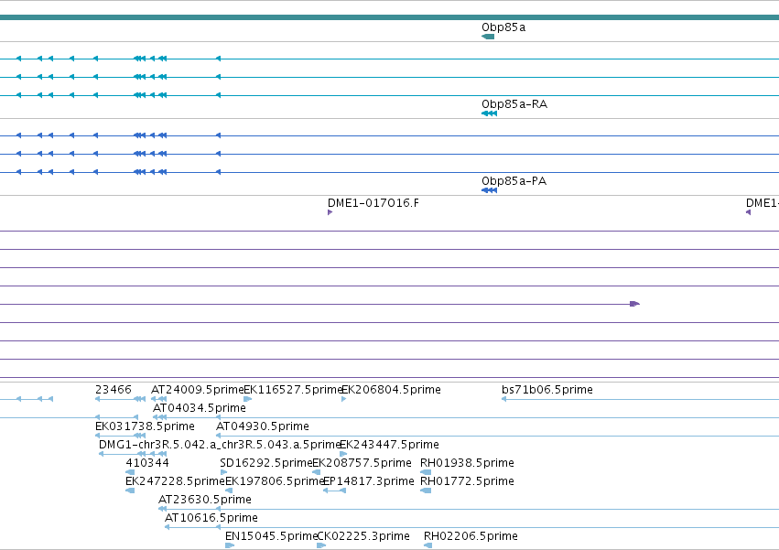Image resolution: width=779 pixels, height=550 pixels.
Task: Select the EK031738.5prime feature line glyph
Action: coord(120,436)
